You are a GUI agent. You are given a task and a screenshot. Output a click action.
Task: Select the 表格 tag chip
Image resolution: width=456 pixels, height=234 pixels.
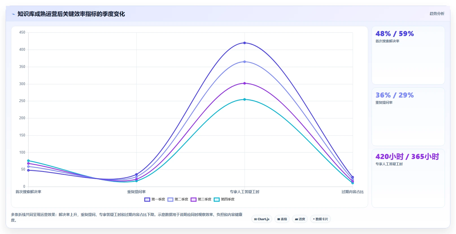click(282, 219)
